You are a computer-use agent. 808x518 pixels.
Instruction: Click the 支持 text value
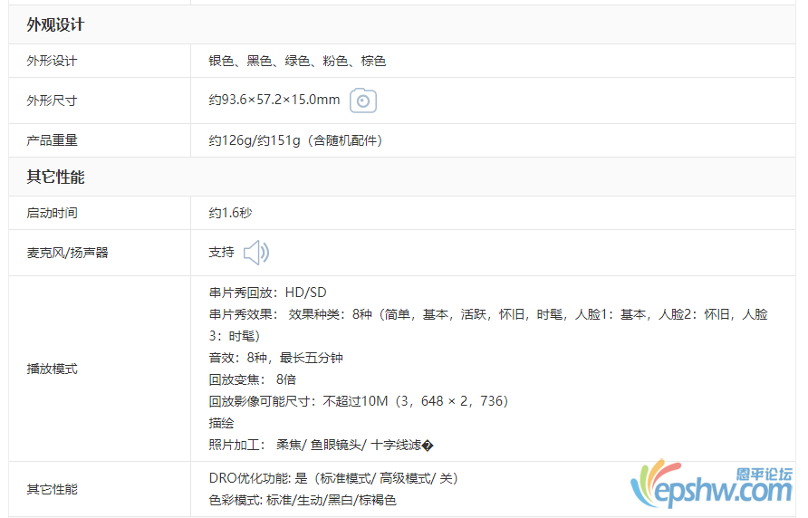coord(221,252)
